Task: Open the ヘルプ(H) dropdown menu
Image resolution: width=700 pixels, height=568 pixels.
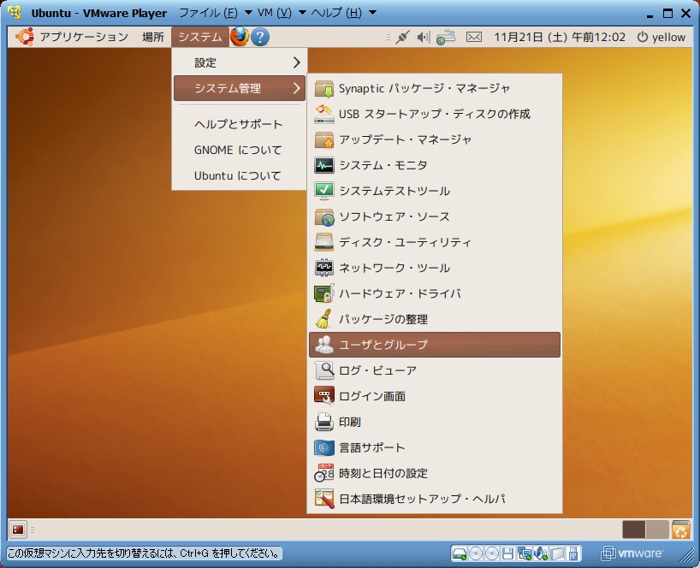Action: click(344, 13)
